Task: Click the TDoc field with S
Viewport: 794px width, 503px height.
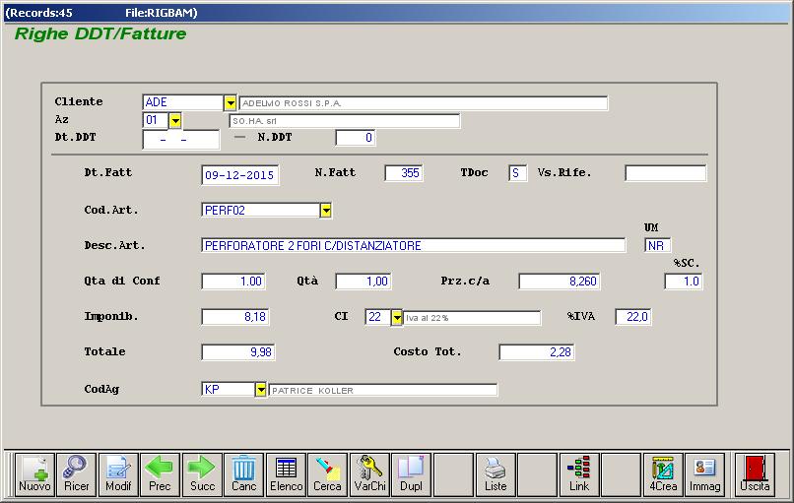Action: pyautogui.click(x=517, y=173)
